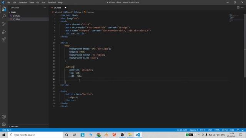This screenshot has width=246, height=138.
Task: Click the 'sign Up' text on line 28
Action: (74, 97)
